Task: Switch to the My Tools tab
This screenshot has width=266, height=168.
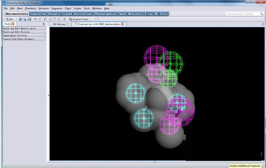Action: click(x=161, y=14)
